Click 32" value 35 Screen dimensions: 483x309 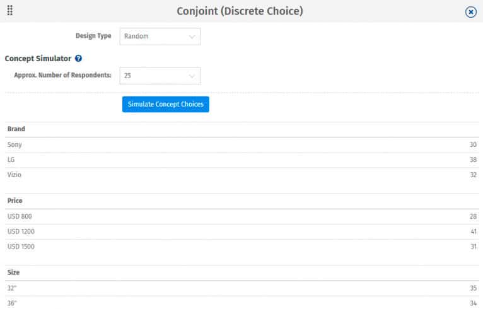point(473,288)
